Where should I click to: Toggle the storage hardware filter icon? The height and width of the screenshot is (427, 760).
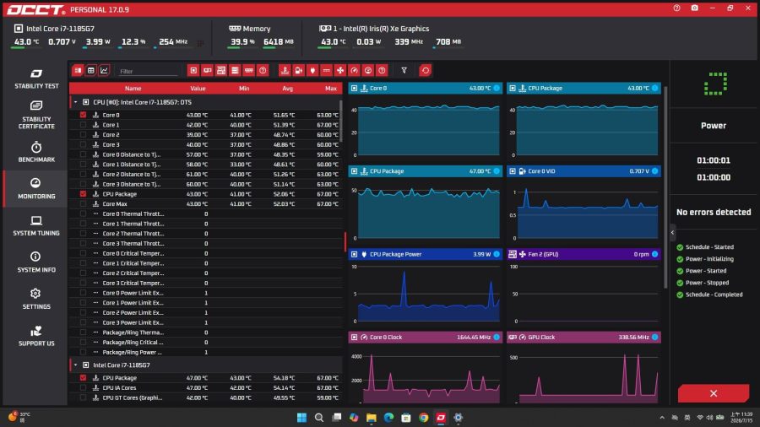(235, 71)
